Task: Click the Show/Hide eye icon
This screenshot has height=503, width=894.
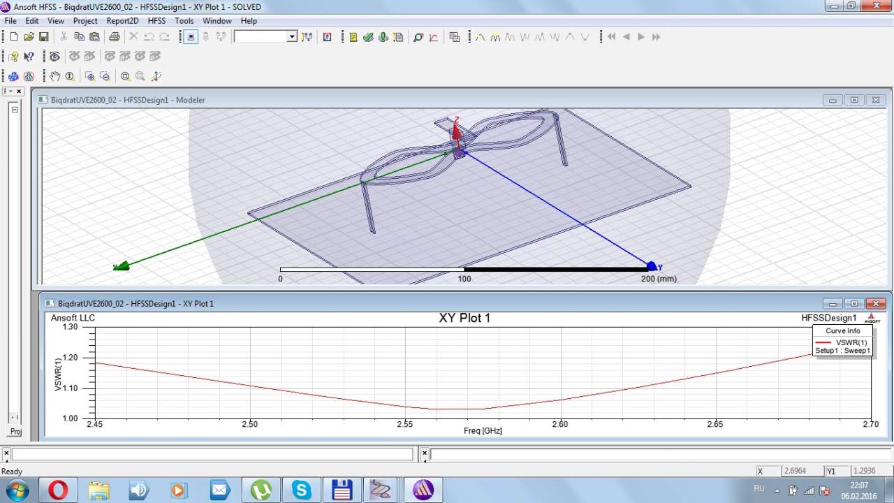Action: point(54,57)
